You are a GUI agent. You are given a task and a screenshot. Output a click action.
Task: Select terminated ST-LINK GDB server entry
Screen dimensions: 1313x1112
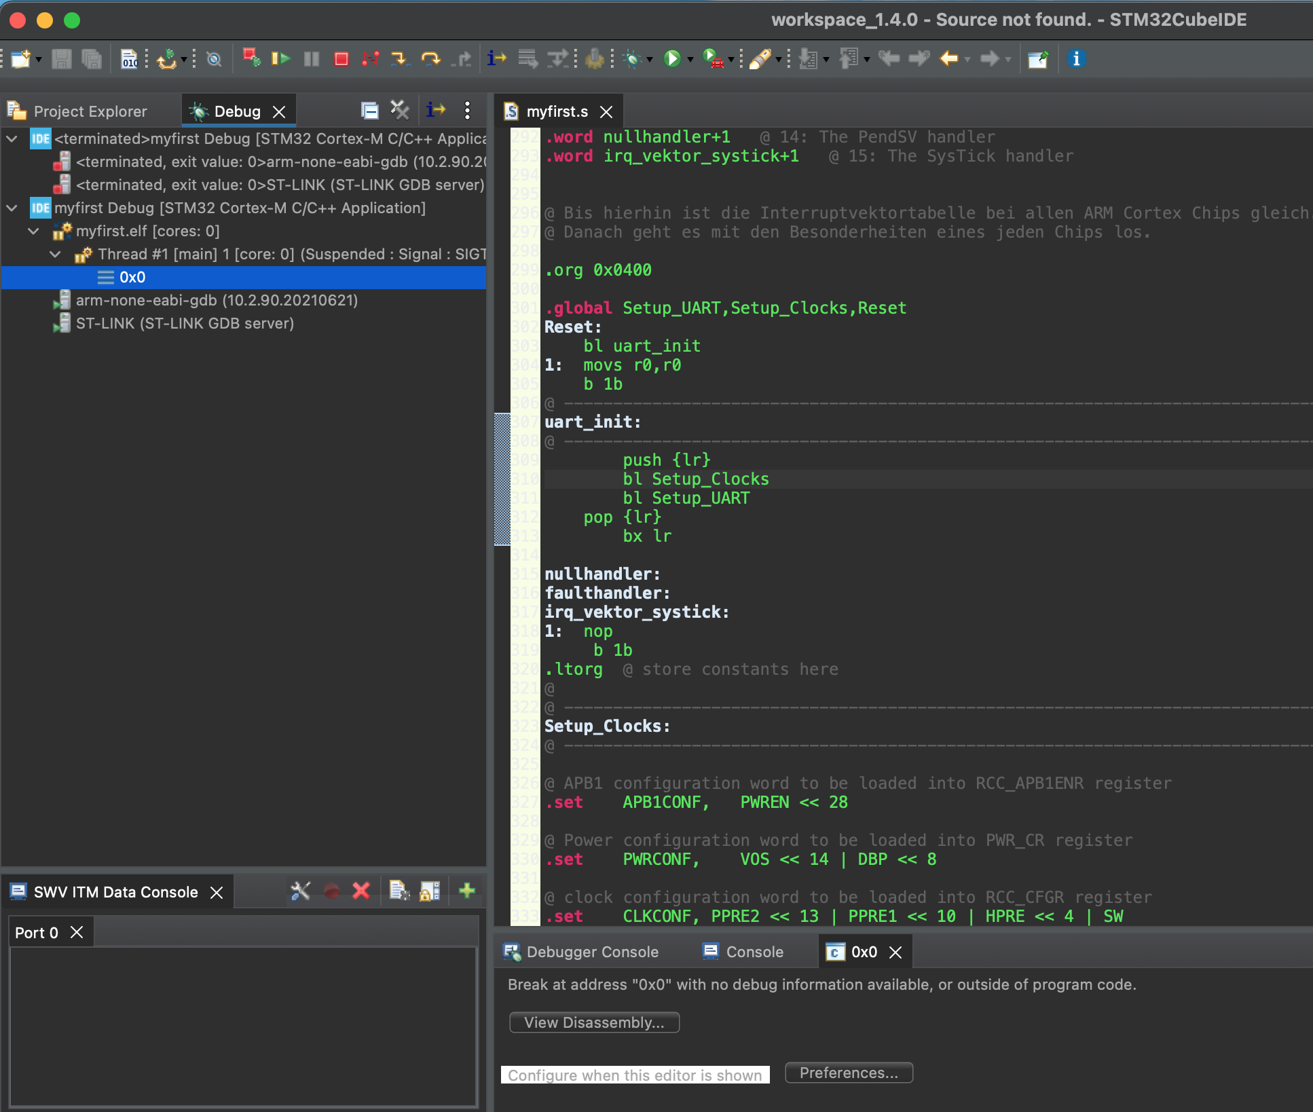tap(280, 185)
